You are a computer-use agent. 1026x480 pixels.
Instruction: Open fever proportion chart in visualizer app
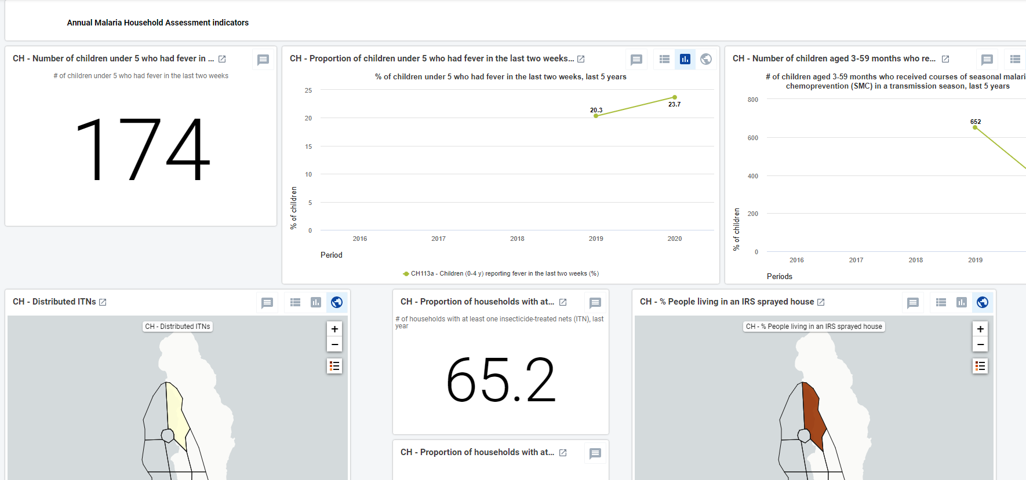tap(581, 59)
